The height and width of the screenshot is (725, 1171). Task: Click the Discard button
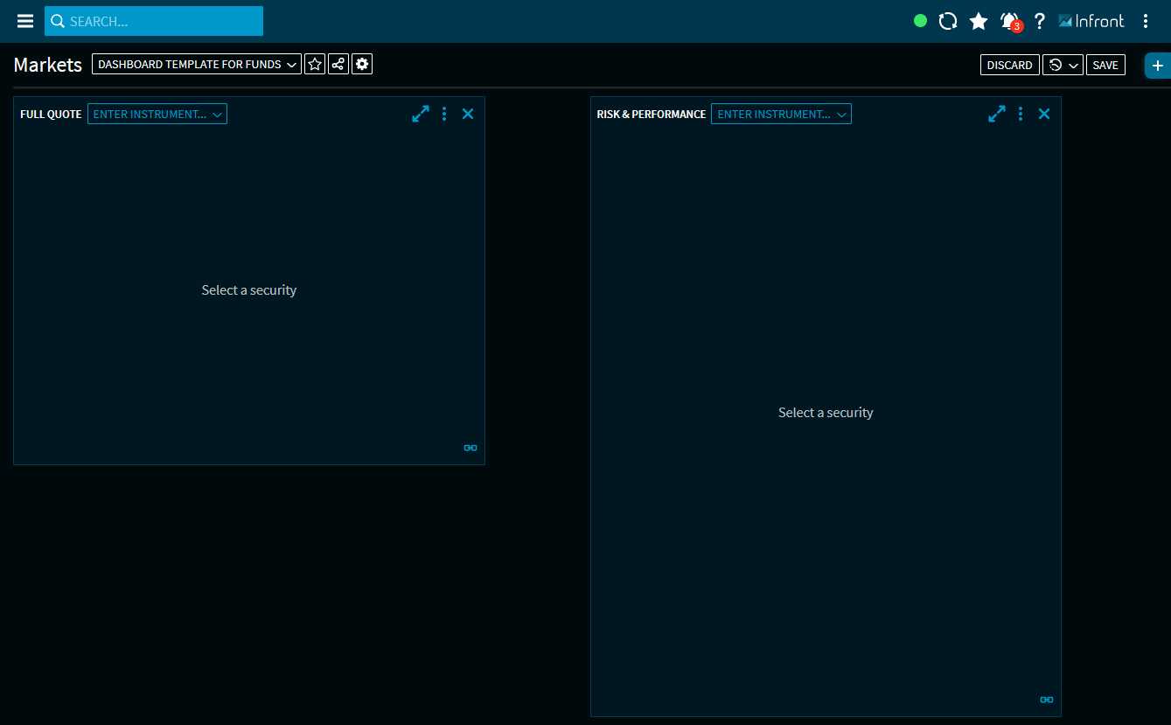[1009, 65]
